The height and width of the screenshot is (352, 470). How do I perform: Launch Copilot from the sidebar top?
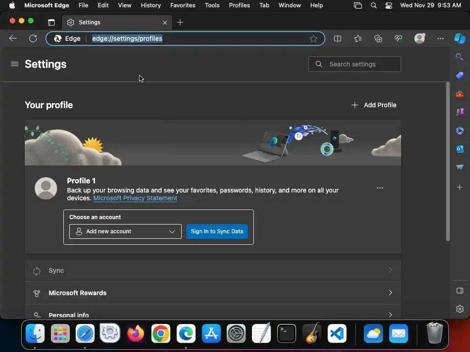tap(459, 38)
